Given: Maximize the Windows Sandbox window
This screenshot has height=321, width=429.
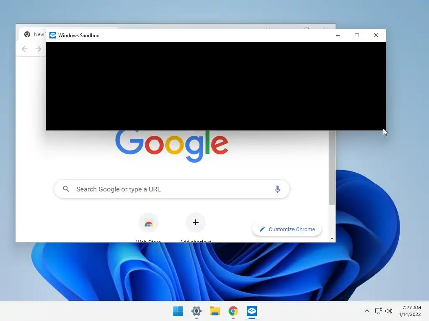Looking at the screenshot, I should [357, 35].
